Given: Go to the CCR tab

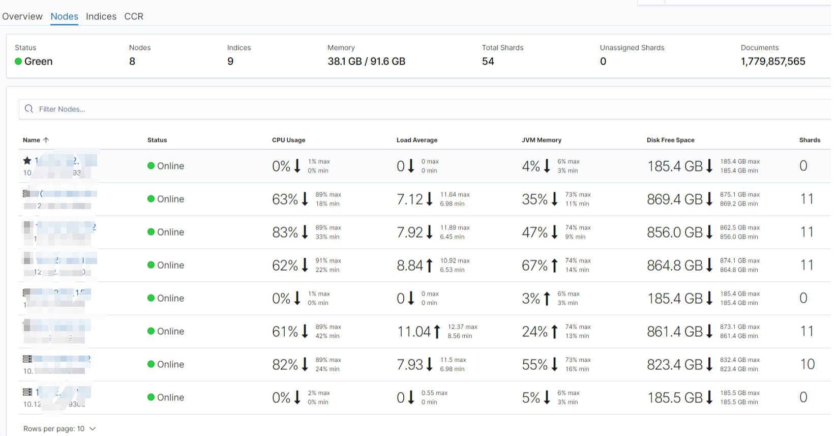Looking at the screenshot, I should (134, 16).
